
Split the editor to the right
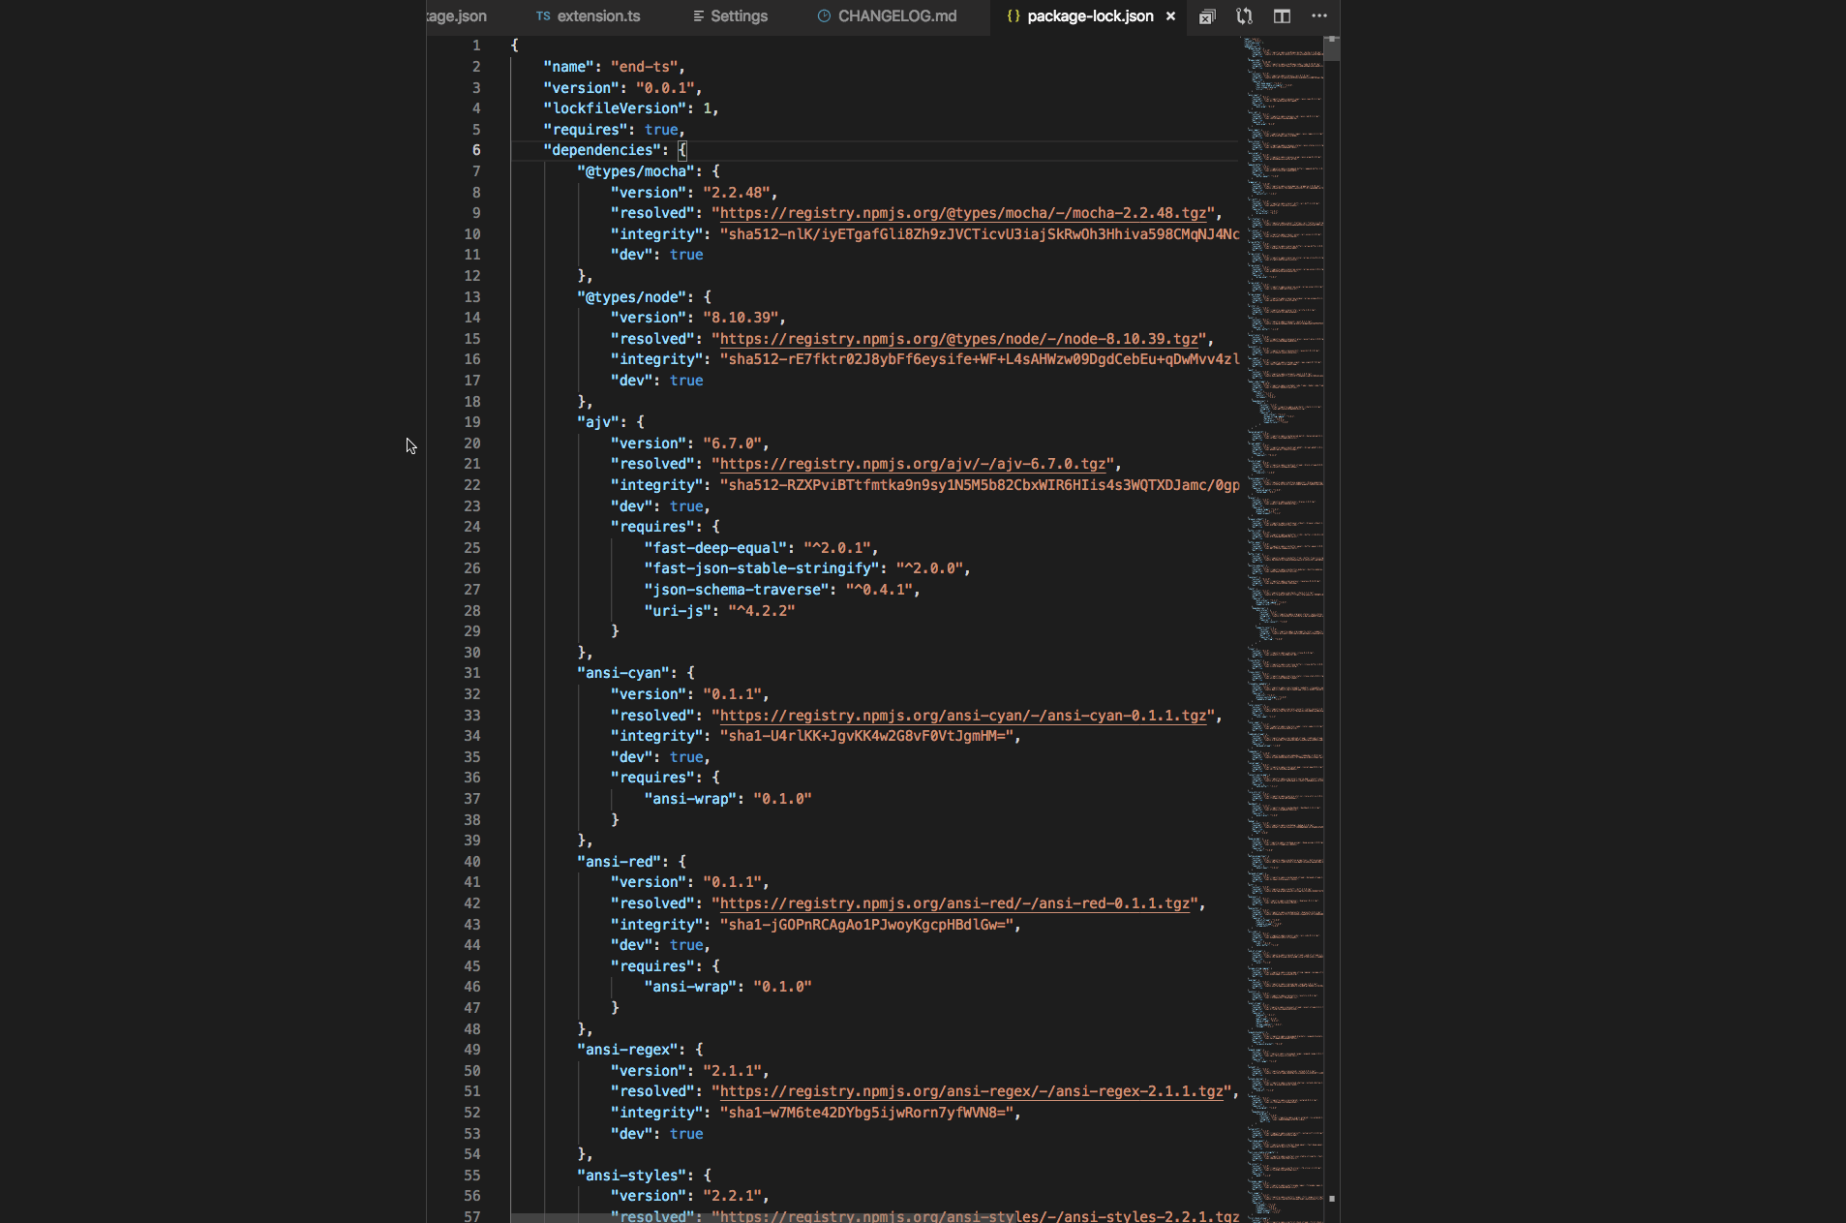(x=1282, y=16)
